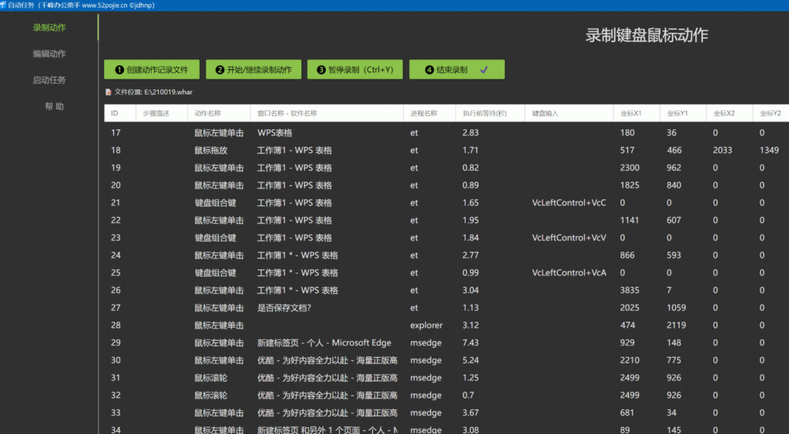Viewport: 789px width, 434px height.
Task: Click the explorer process cell in row 28
Action: 426,325
